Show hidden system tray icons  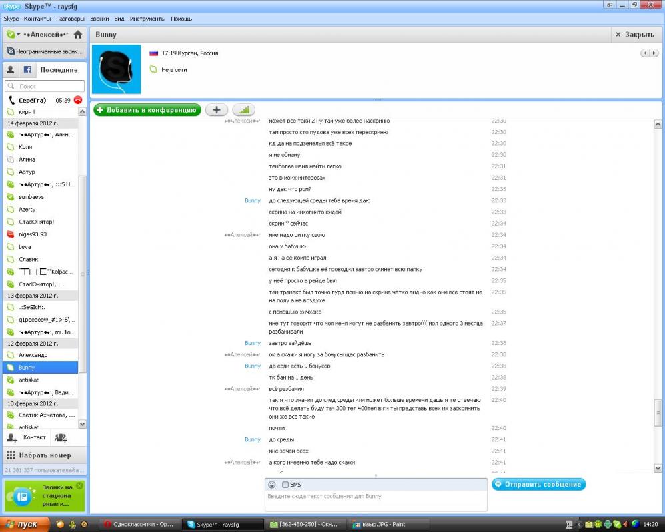tap(580, 524)
